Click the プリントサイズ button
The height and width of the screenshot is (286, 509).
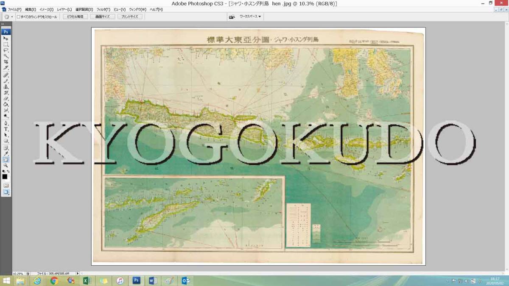(129, 17)
